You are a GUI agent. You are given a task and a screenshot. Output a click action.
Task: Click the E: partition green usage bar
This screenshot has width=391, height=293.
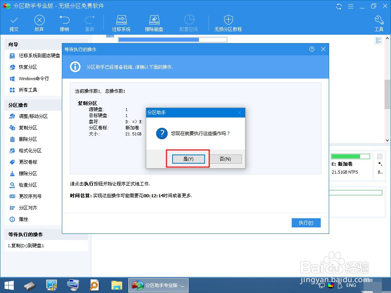pos(351,156)
